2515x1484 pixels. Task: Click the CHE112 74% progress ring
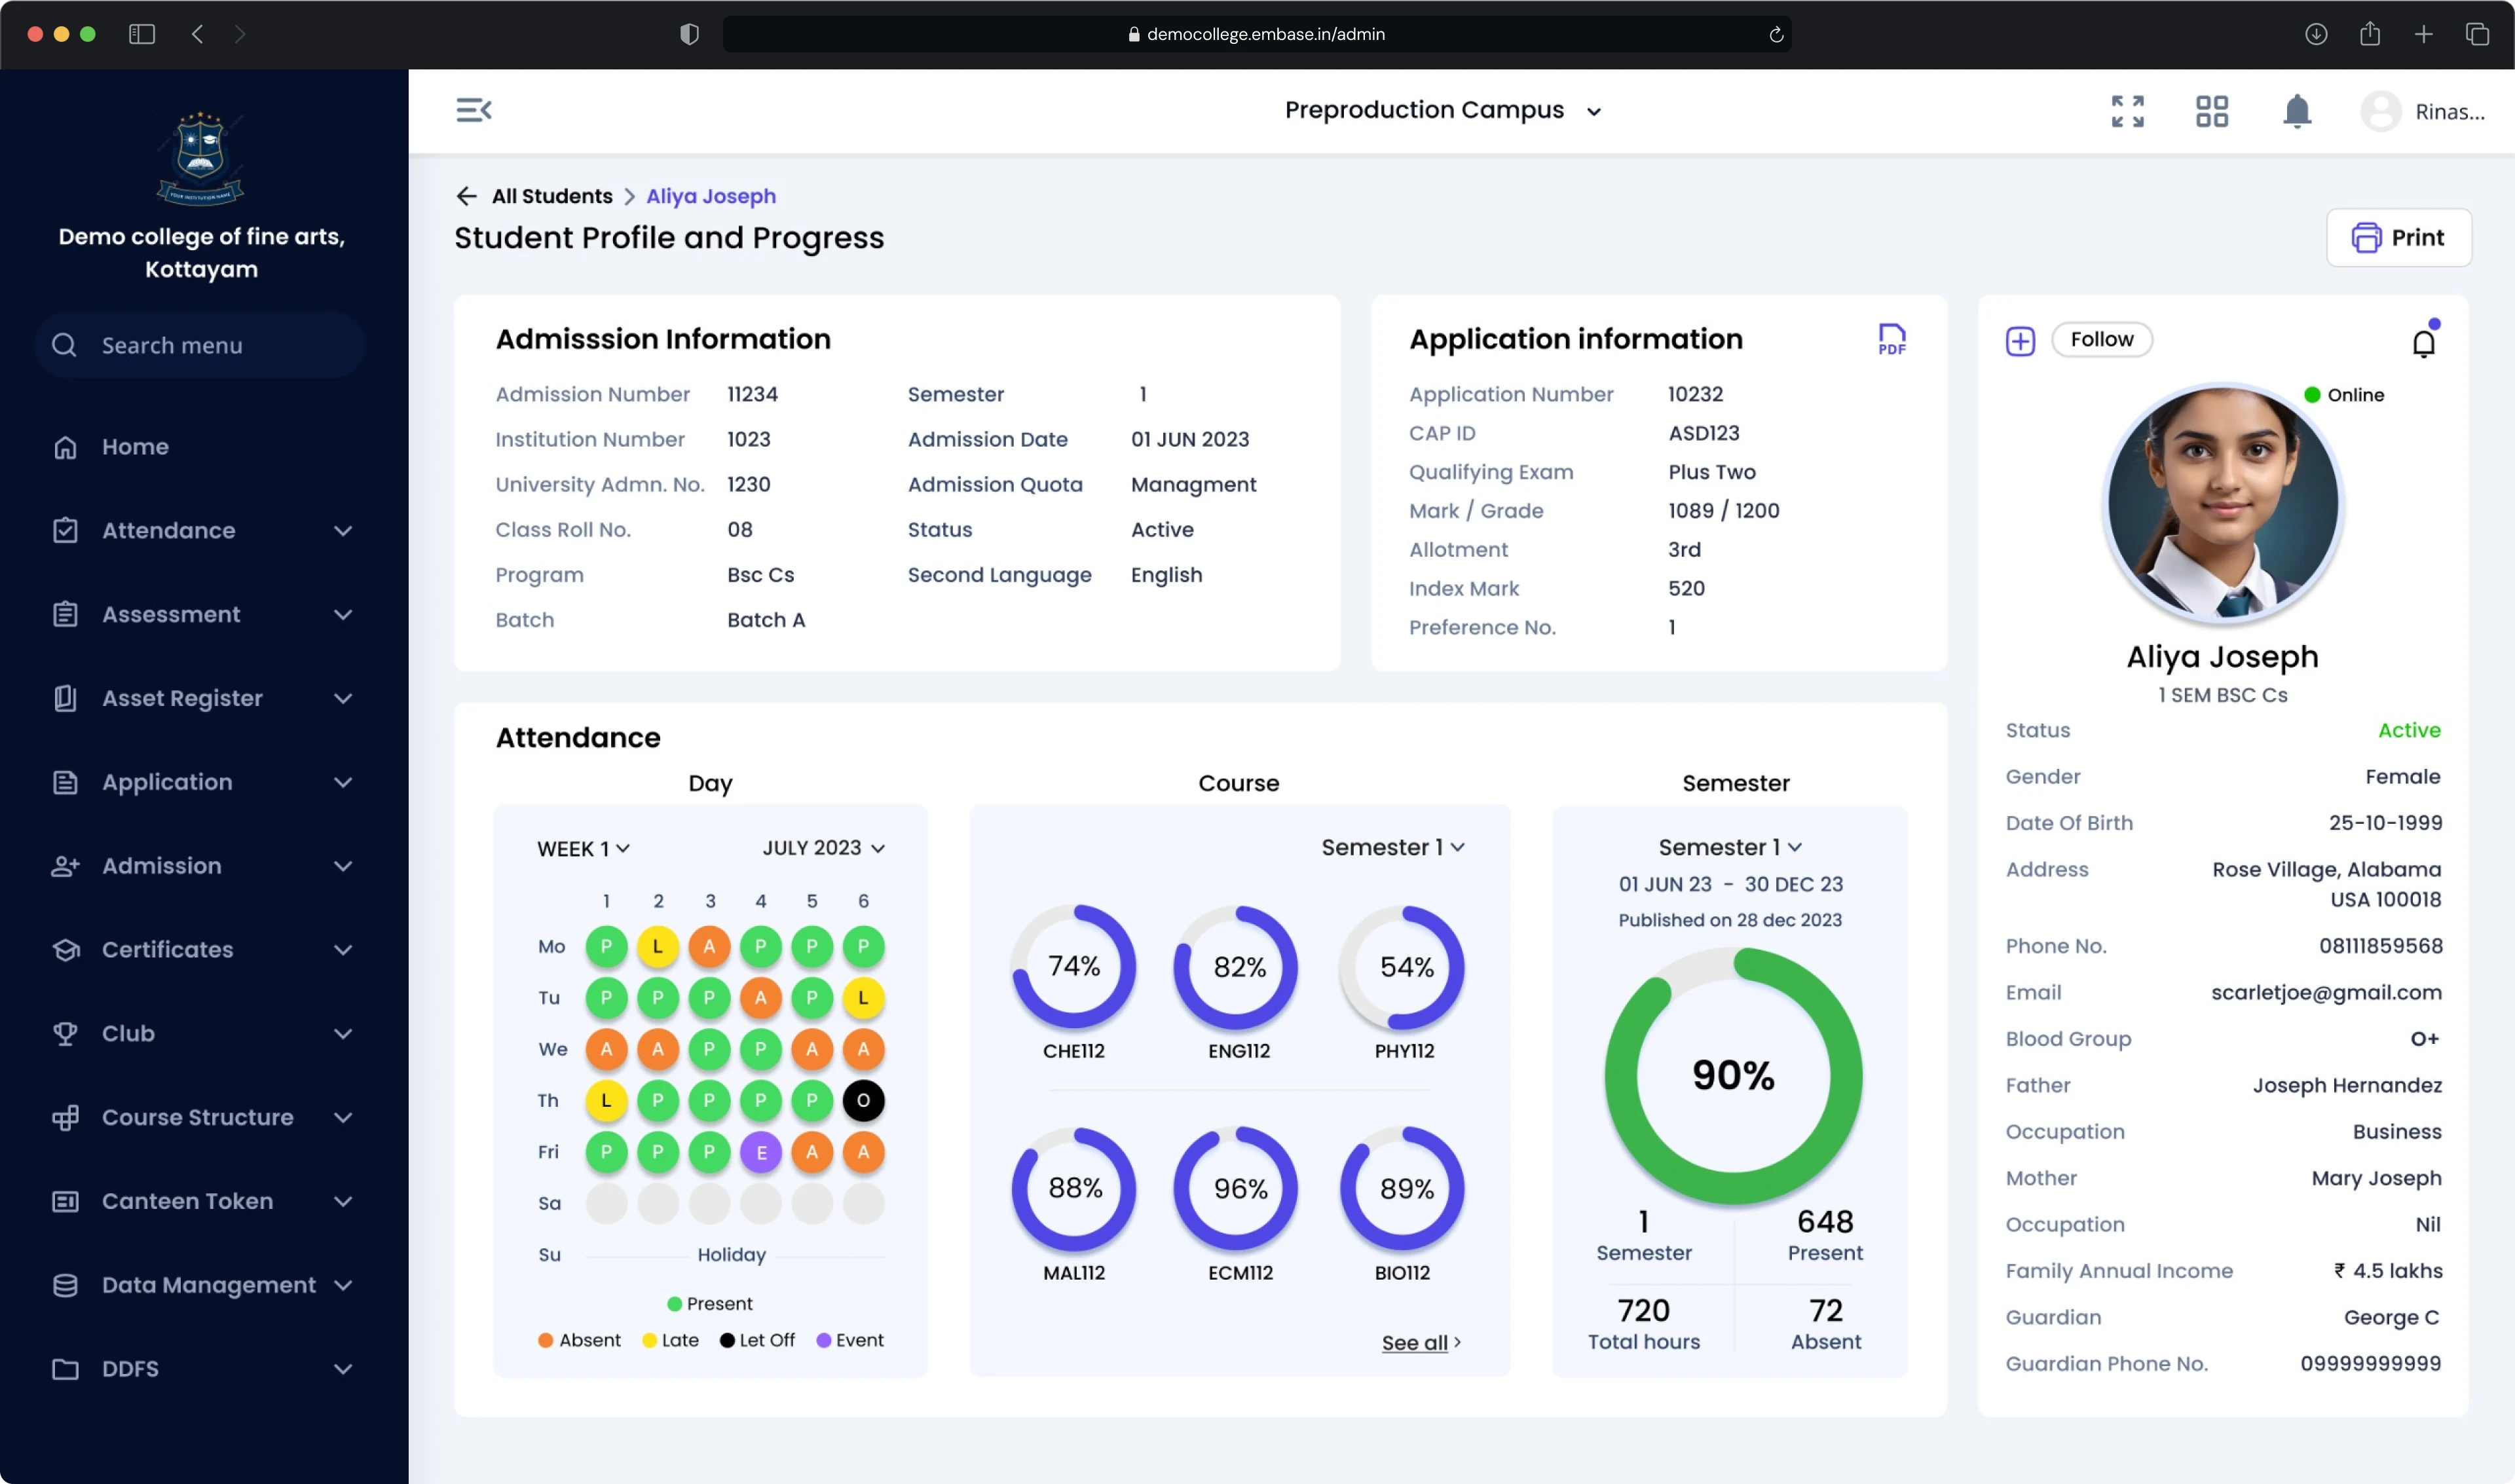(1073, 967)
